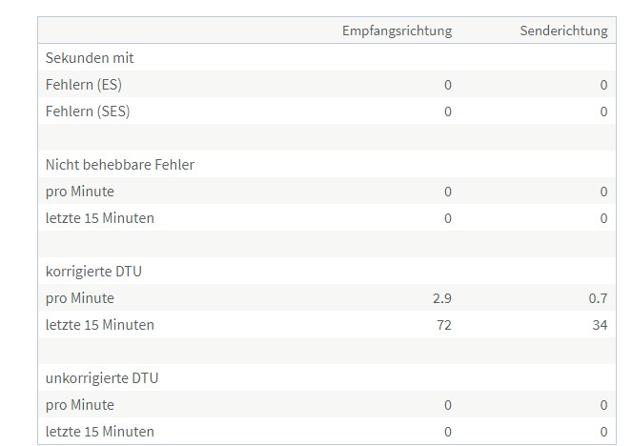Click the korrigierte DTU section heading
632x446 pixels.
coord(92,272)
